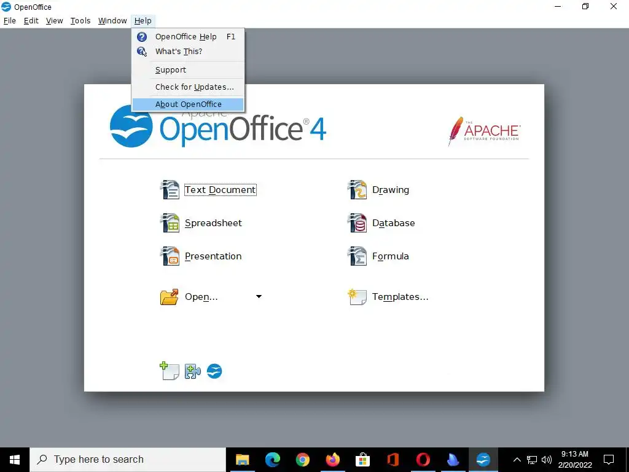This screenshot has height=472, width=629.
Task: Click the Templates... button label
Action: pyautogui.click(x=400, y=297)
